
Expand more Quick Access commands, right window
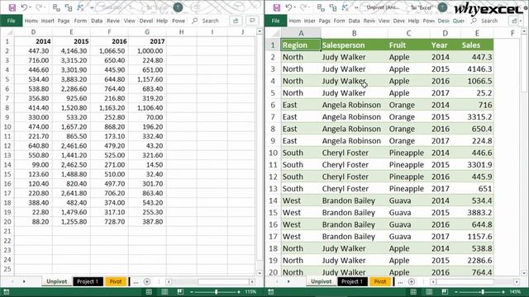356,7
